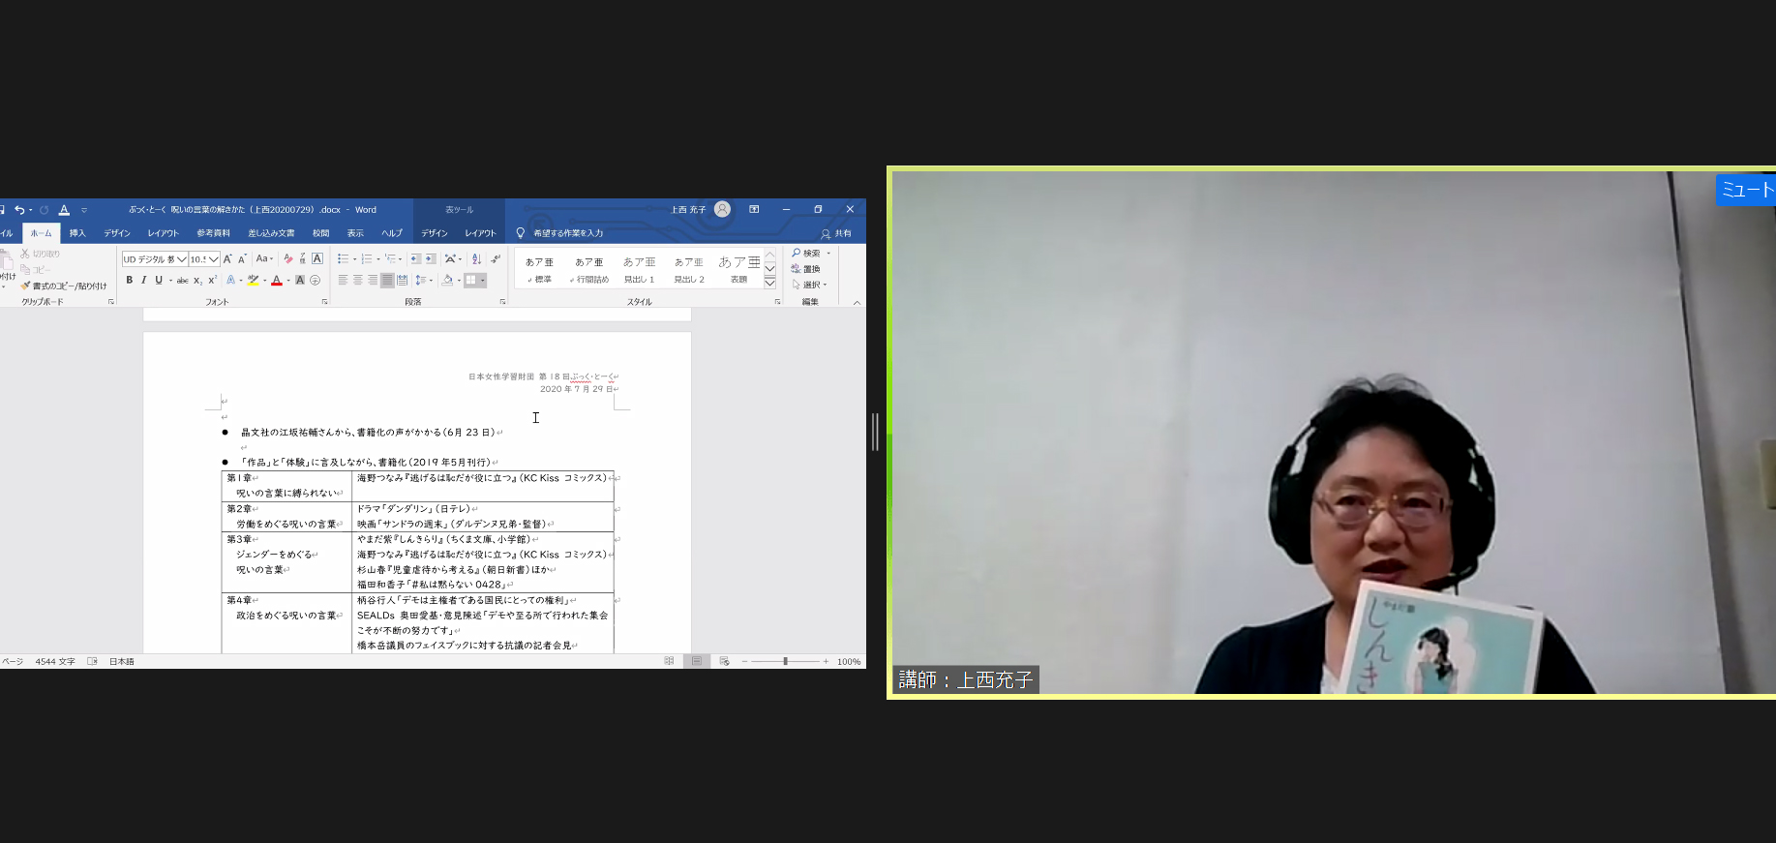Toggle strikethrough formatting
Screen dimensions: 1776x843
click(182, 280)
